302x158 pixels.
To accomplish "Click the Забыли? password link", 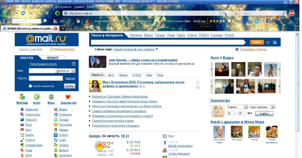I will (70, 78).
